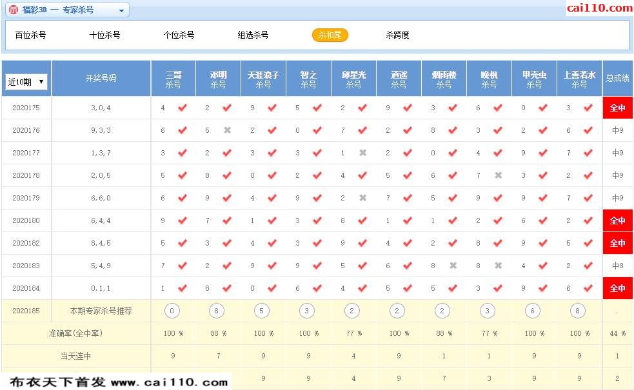634x390 pixels.
Task: Click the red 全中 badge in row 2020180
Action: 618,220
